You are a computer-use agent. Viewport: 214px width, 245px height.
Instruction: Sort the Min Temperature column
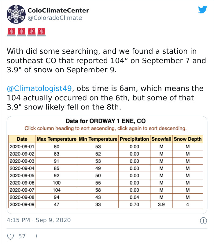[x=98, y=139]
